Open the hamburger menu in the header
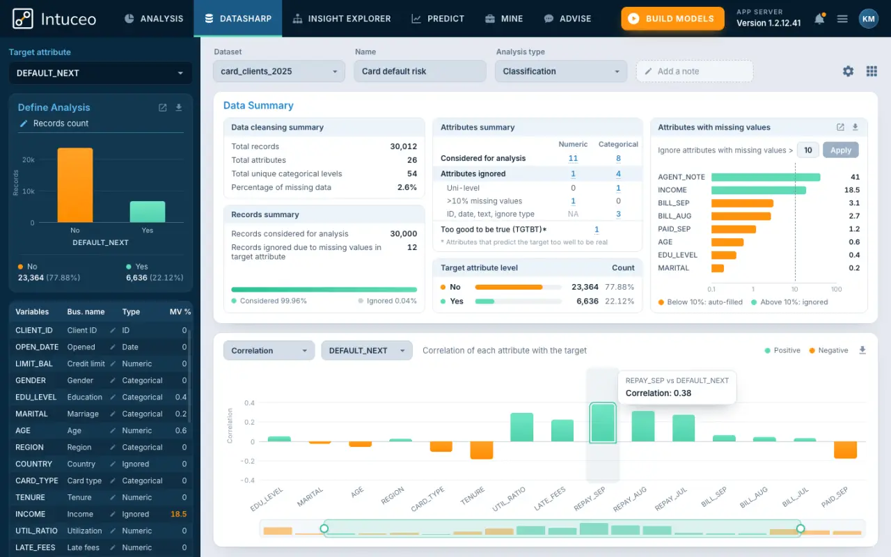The height and width of the screenshot is (557, 891). [842, 19]
